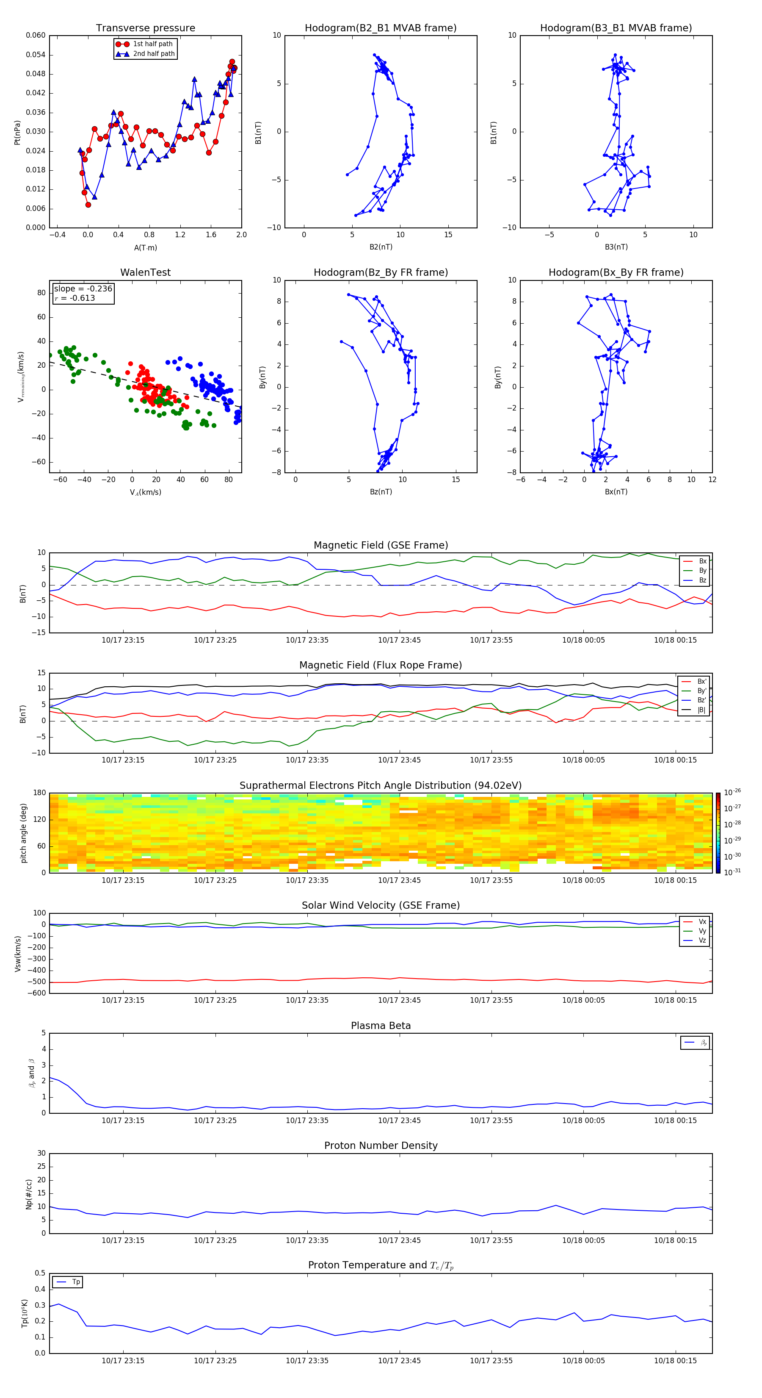Screen dimensions: 762x1398
Task: Click the dashed fit line in WalenTest
Action: pos(145,385)
